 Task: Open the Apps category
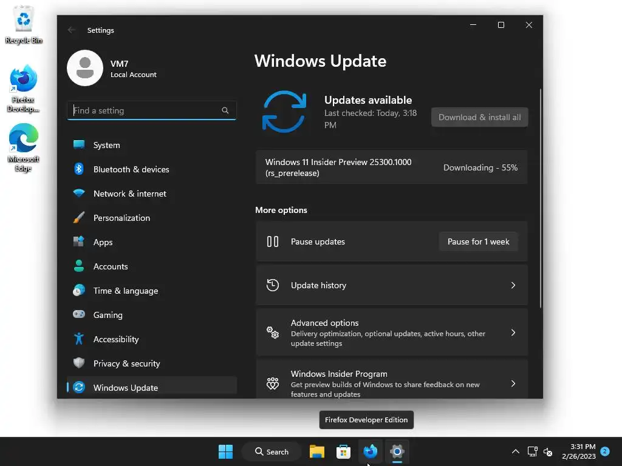click(x=152, y=241)
